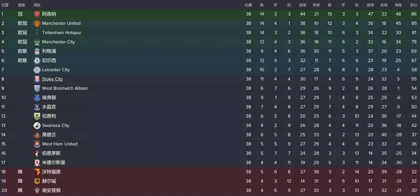Click the 南安普顿 team name
Viewport: 420px width, 196px height.
click(x=51, y=190)
